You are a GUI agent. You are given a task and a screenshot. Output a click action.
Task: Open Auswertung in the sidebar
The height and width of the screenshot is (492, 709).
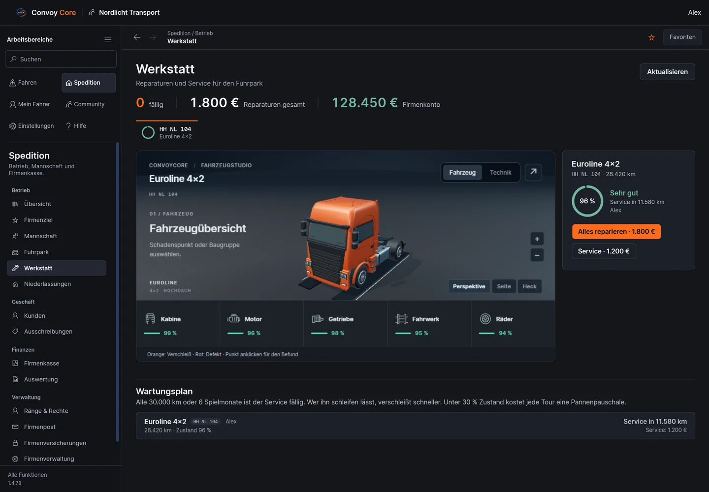tap(57, 379)
